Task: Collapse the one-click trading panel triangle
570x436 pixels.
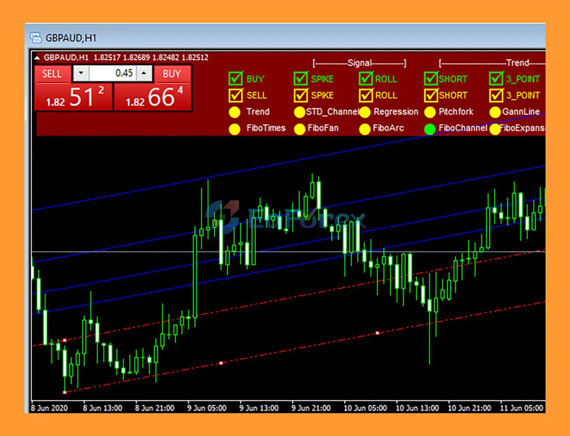Action: pyautogui.click(x=37, y=57)
